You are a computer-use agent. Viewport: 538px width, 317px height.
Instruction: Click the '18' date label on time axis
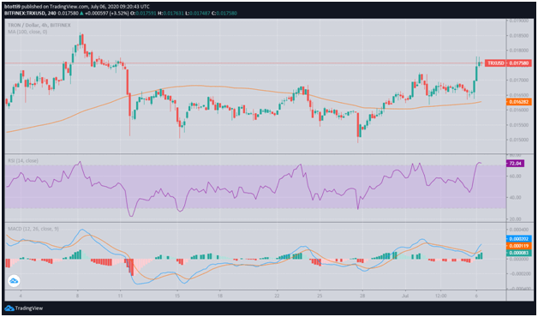[220, 296]
